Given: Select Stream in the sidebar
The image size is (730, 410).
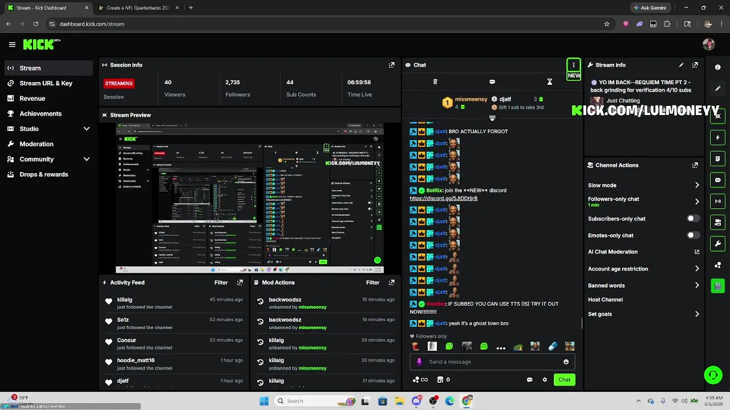Looking at the screenshot, I should 48,68.
